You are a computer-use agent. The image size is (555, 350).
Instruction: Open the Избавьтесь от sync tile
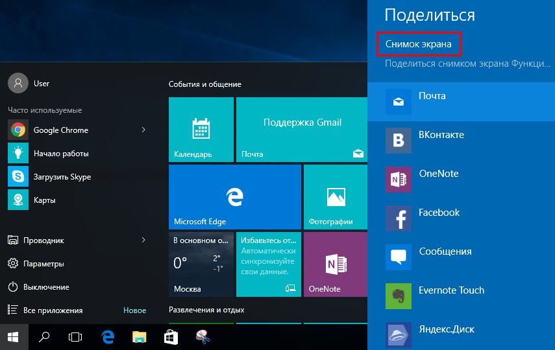point(269,264)
